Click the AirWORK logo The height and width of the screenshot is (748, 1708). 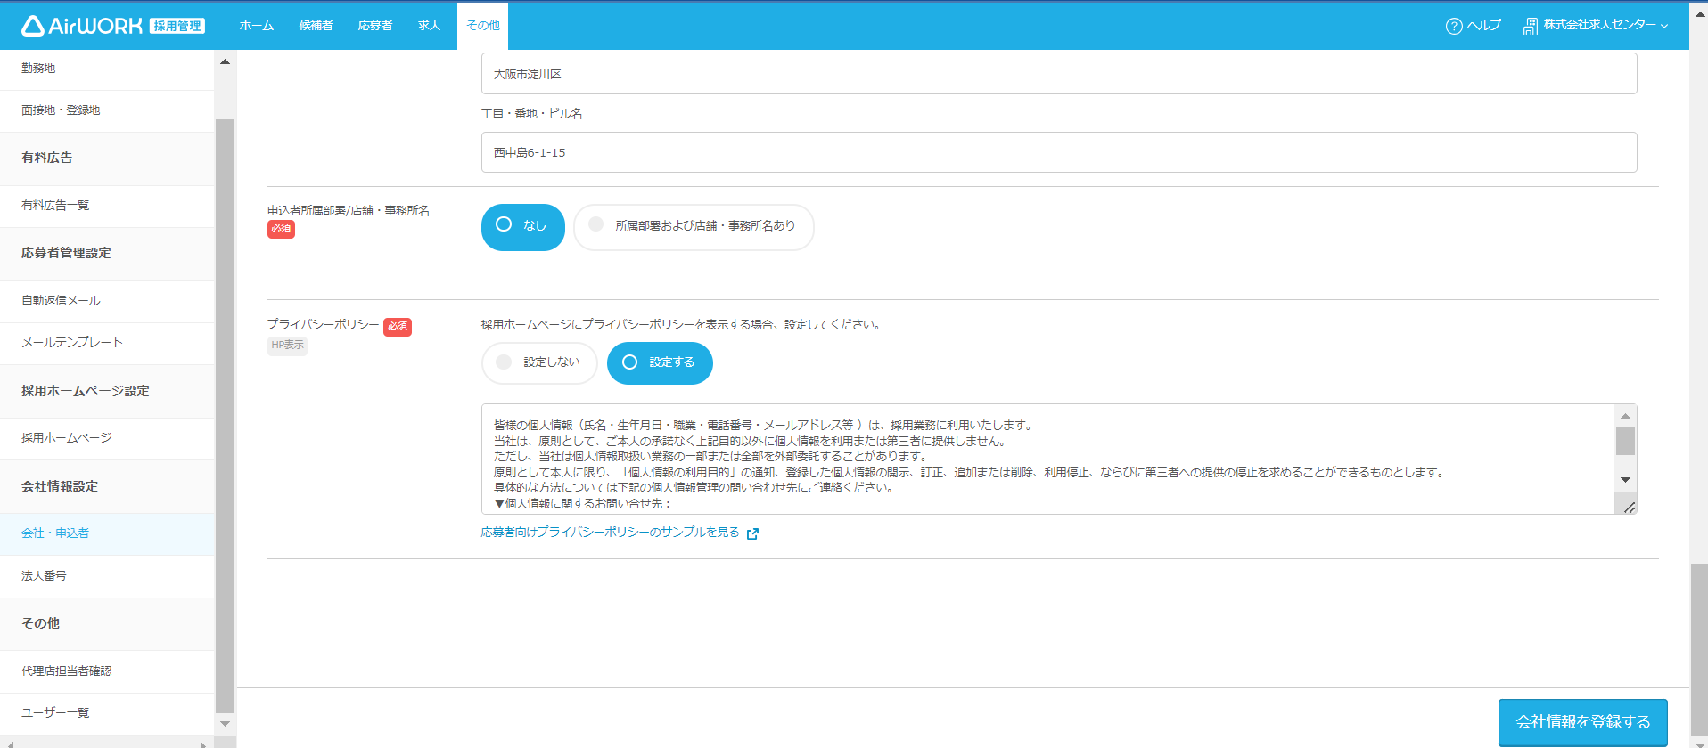point(113,26)
